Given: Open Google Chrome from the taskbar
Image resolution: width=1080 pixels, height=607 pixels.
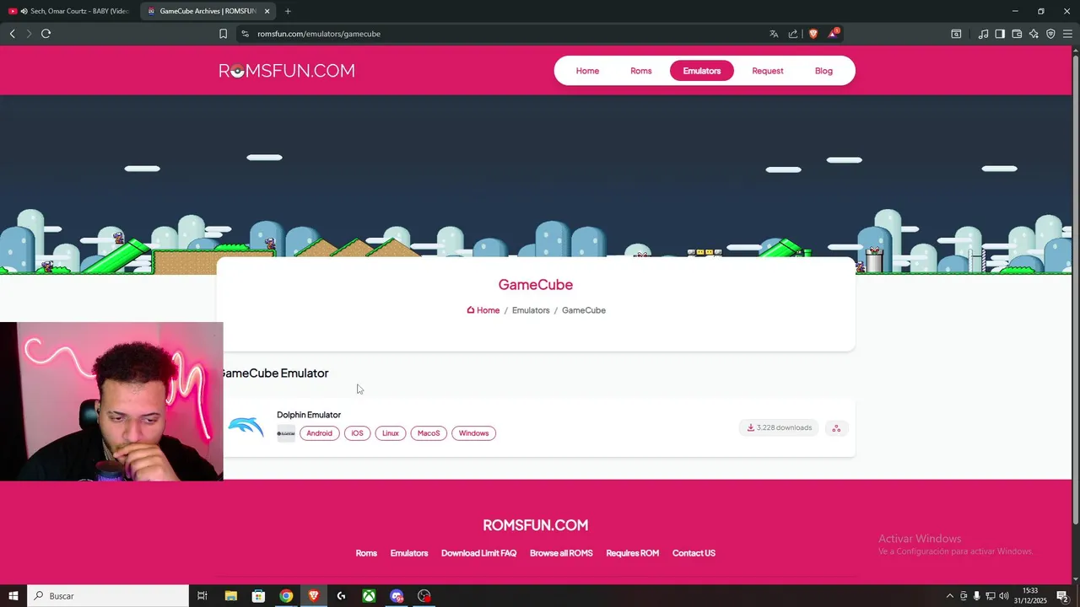Looking at the screenshot, I should 286,596.
